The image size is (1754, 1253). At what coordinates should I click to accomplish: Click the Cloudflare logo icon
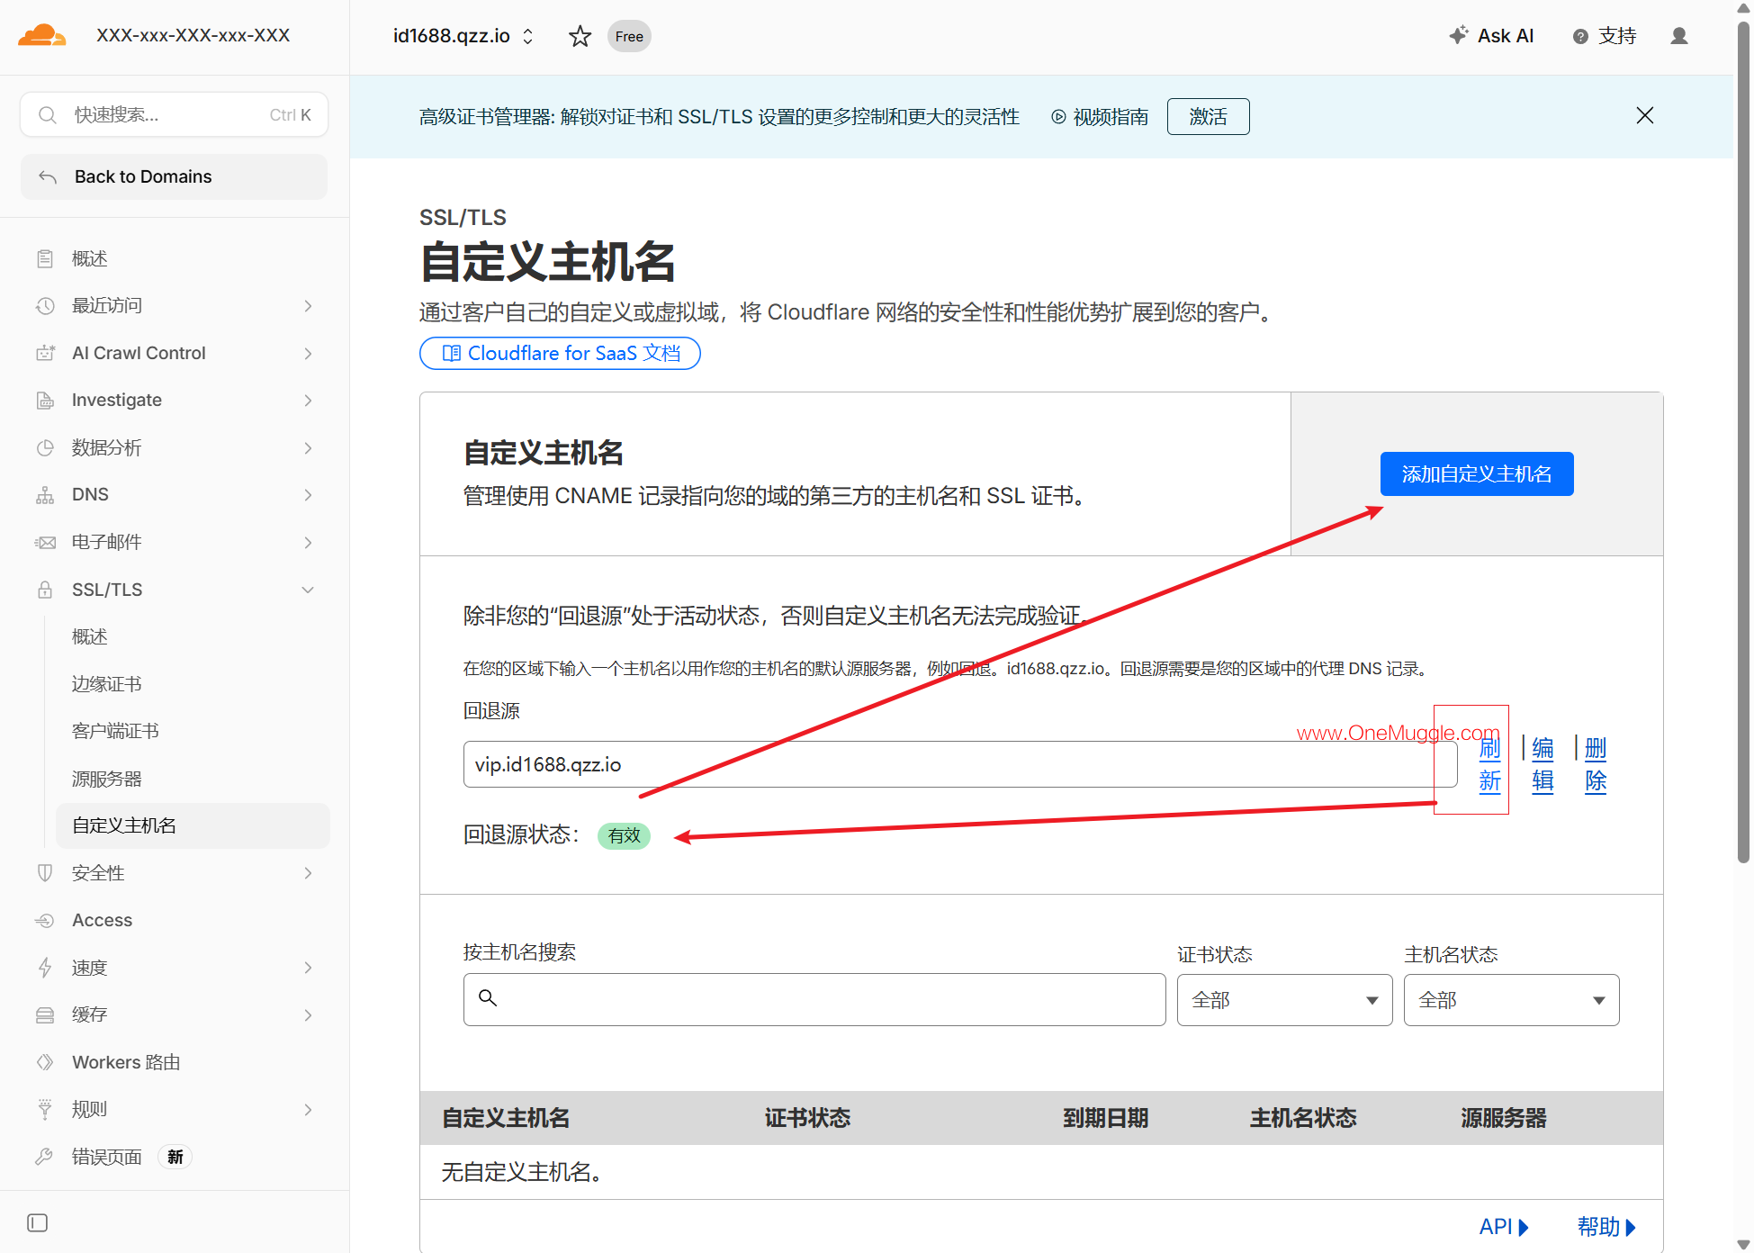click(41, 36)
